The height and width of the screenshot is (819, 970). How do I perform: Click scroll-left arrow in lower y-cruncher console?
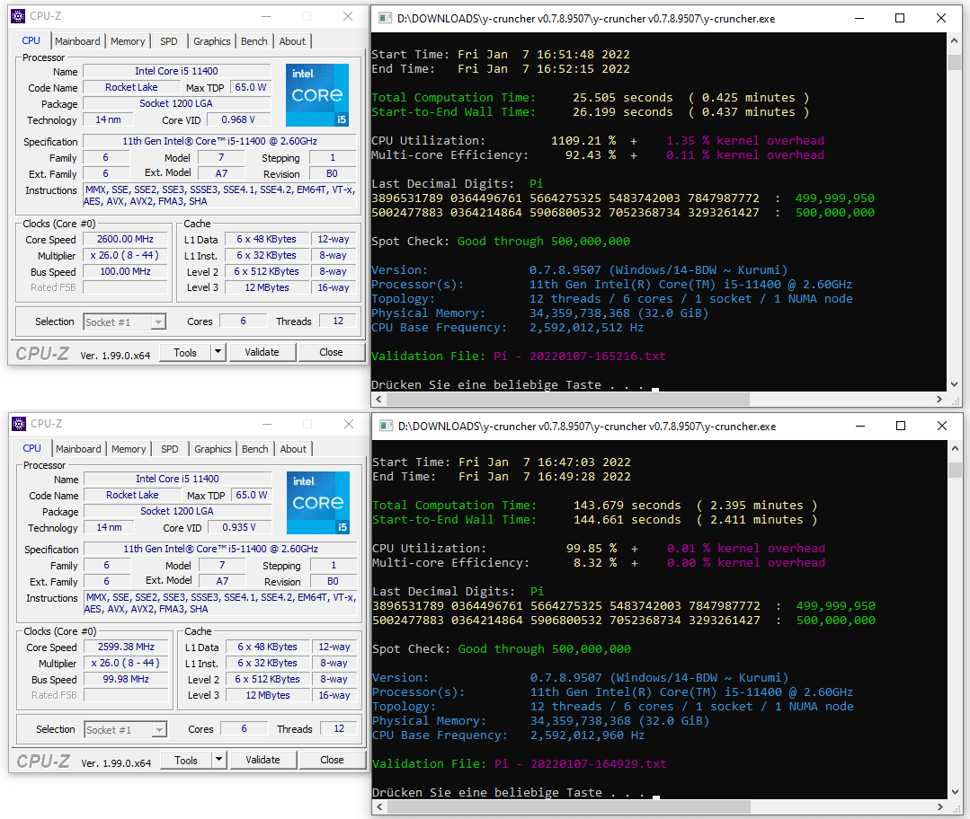tap(379, 807)
